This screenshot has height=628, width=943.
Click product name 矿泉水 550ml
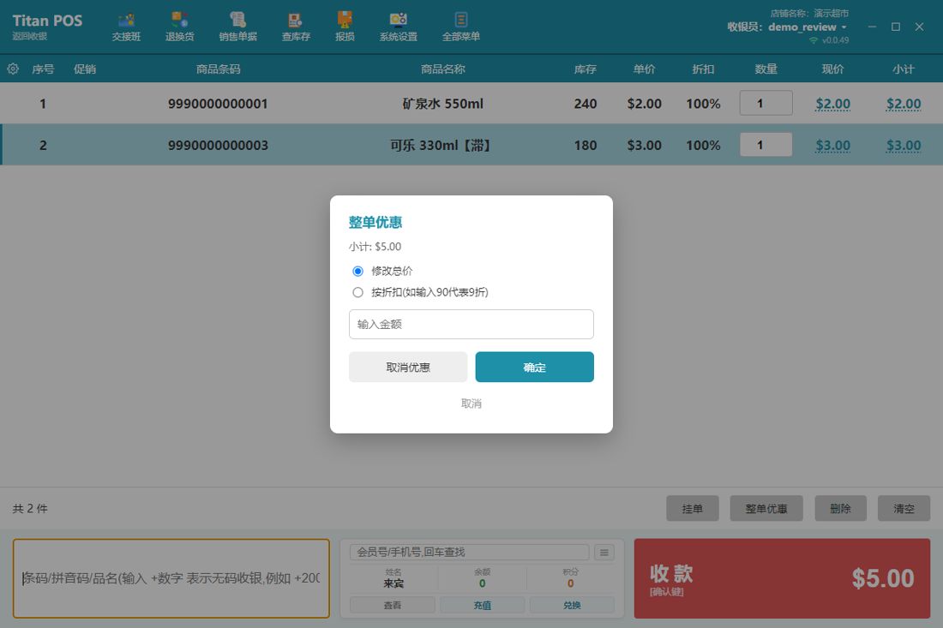coord(442,104)
